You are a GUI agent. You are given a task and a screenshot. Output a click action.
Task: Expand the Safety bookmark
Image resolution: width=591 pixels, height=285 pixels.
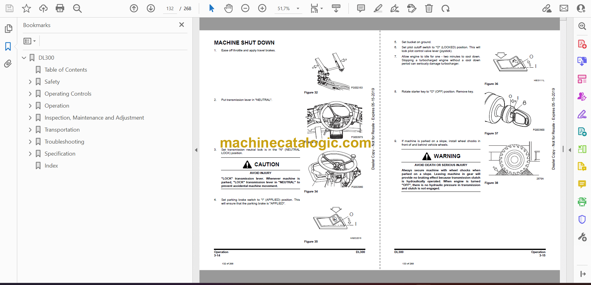pos(30,82)
